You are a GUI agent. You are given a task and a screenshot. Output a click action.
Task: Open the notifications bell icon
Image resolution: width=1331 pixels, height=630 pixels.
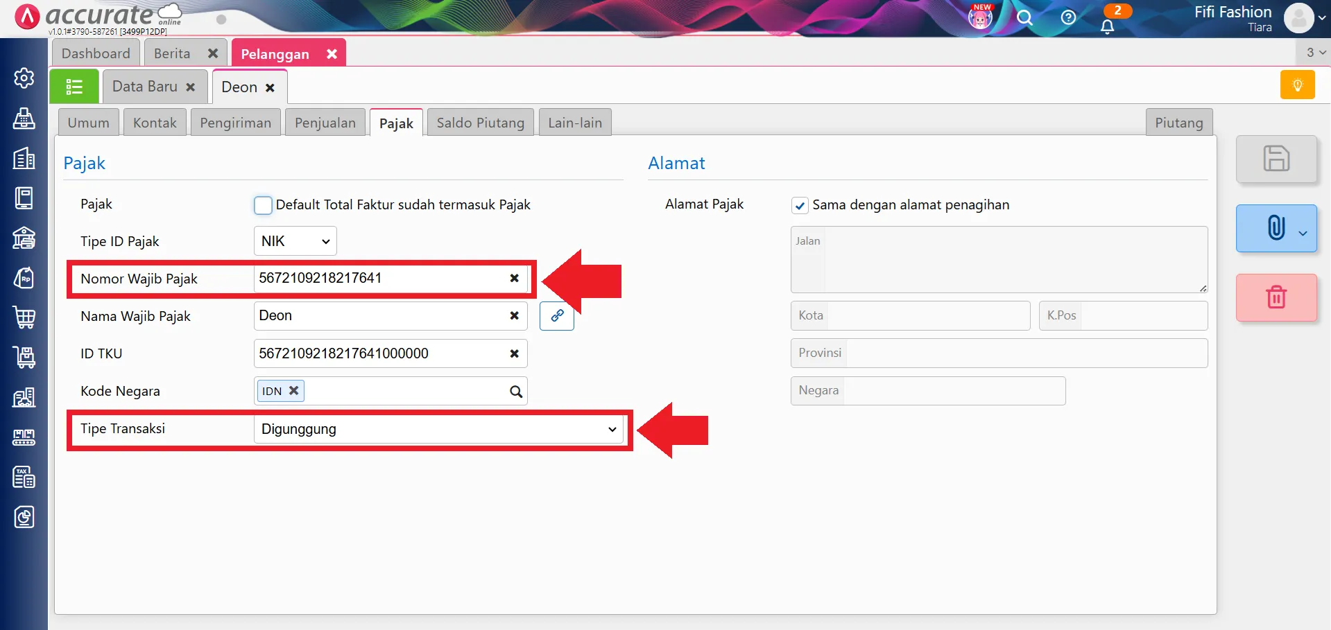(1108, 26)
